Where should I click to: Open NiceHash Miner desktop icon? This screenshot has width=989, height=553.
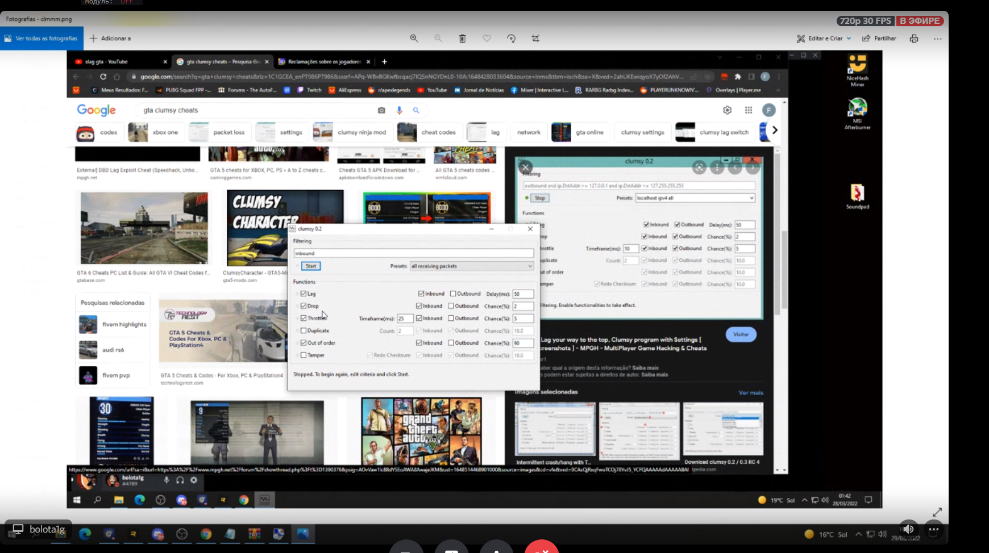(x=857, y=70)
